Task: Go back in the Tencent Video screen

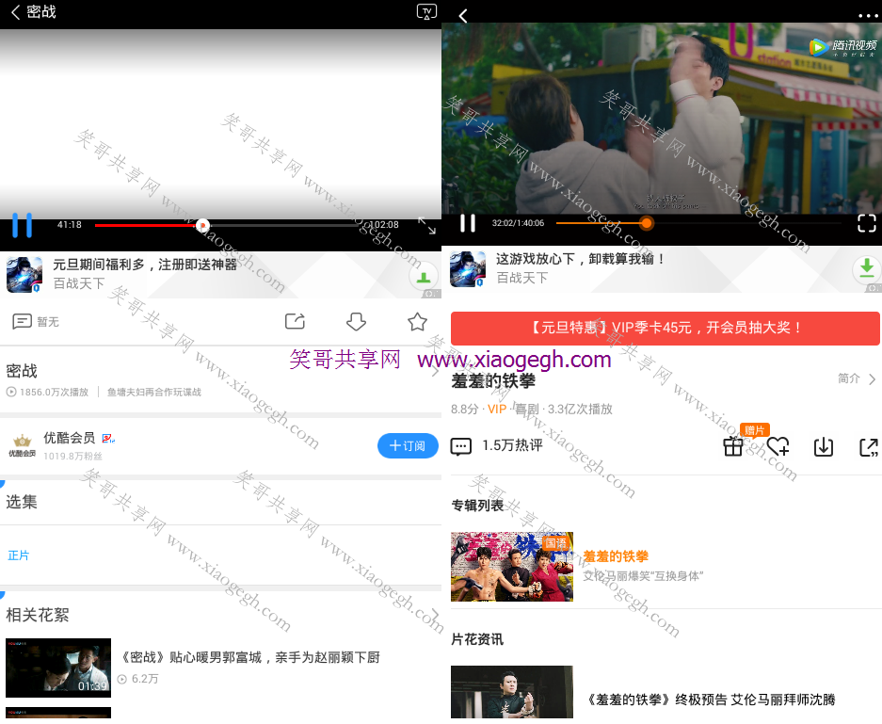Action: click(463, 16)
